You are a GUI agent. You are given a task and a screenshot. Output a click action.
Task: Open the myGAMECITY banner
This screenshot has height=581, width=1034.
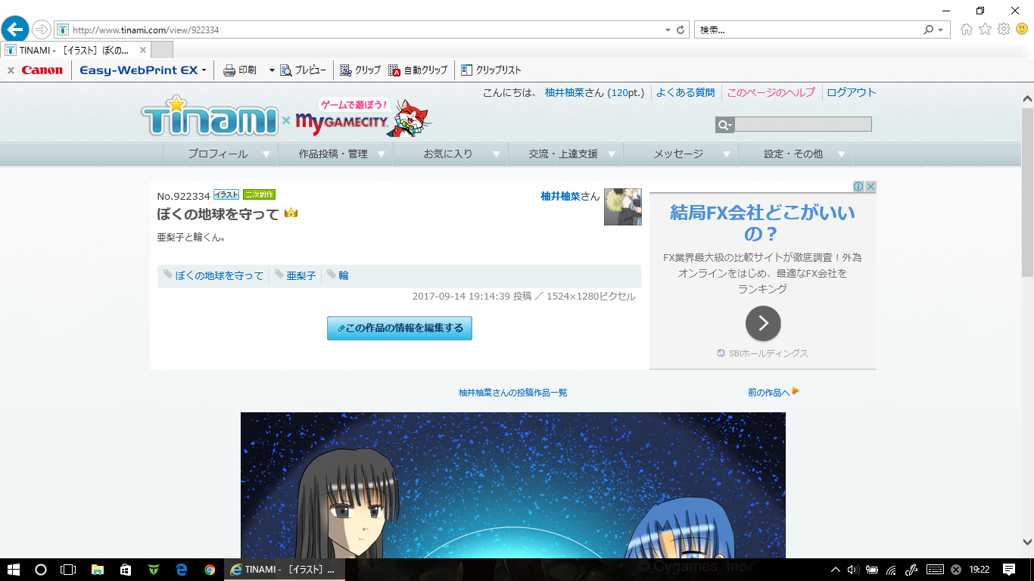364,118
